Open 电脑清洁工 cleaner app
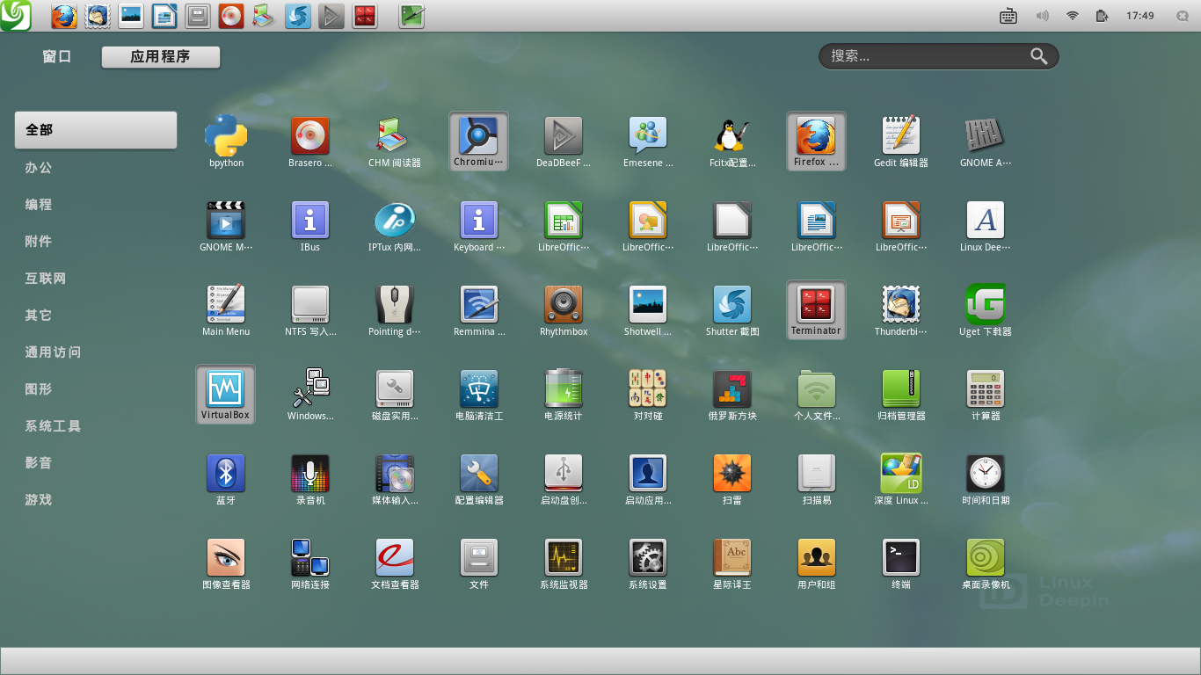Screen dimensions: 1201x675 pyautogui.click(x=479, y=396)
